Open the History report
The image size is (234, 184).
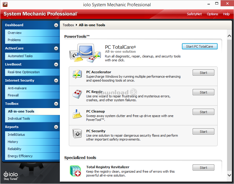tap(32, 142)
